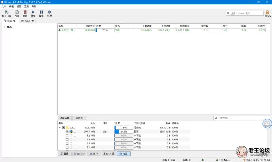The image size is (272, 162).
Task: Switch to the 用户 bottom tab
Action: point(94,154)
